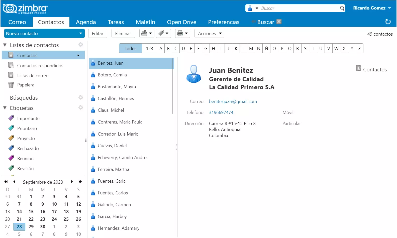The width and height of the screenshot is (397, 238).
Task: Click the gear icon next to Etiquetas
Action: [x=80, y=107]
